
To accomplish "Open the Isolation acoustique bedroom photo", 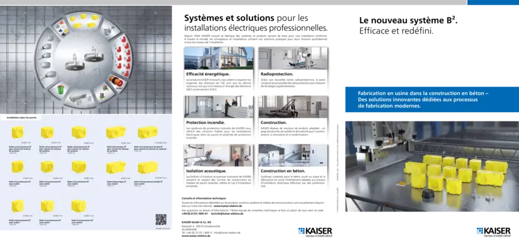I will point(219,155).
